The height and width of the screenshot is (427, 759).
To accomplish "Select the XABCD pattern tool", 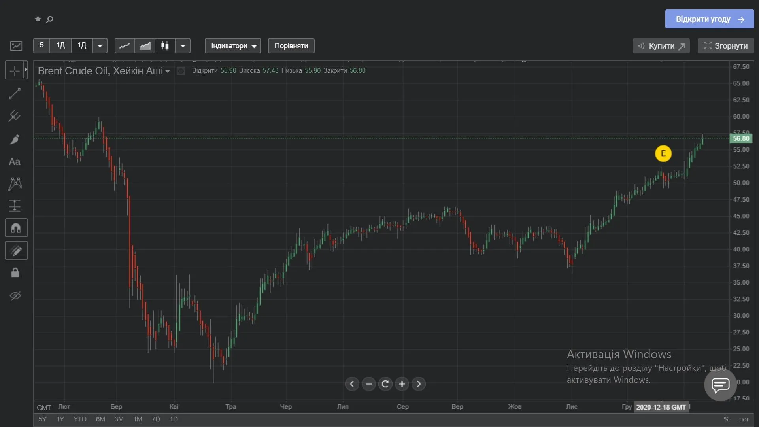I will tap(15, 184).
